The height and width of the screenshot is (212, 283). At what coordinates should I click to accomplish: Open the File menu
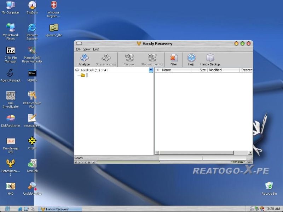[78, 49]
